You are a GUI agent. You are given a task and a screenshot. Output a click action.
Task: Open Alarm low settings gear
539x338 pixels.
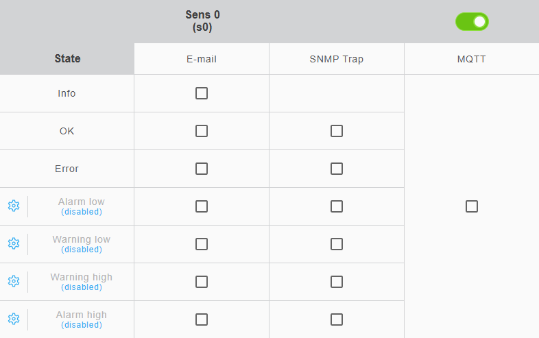coord(14,206)
